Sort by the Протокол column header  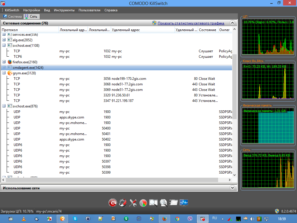click(x=30, y=30)
